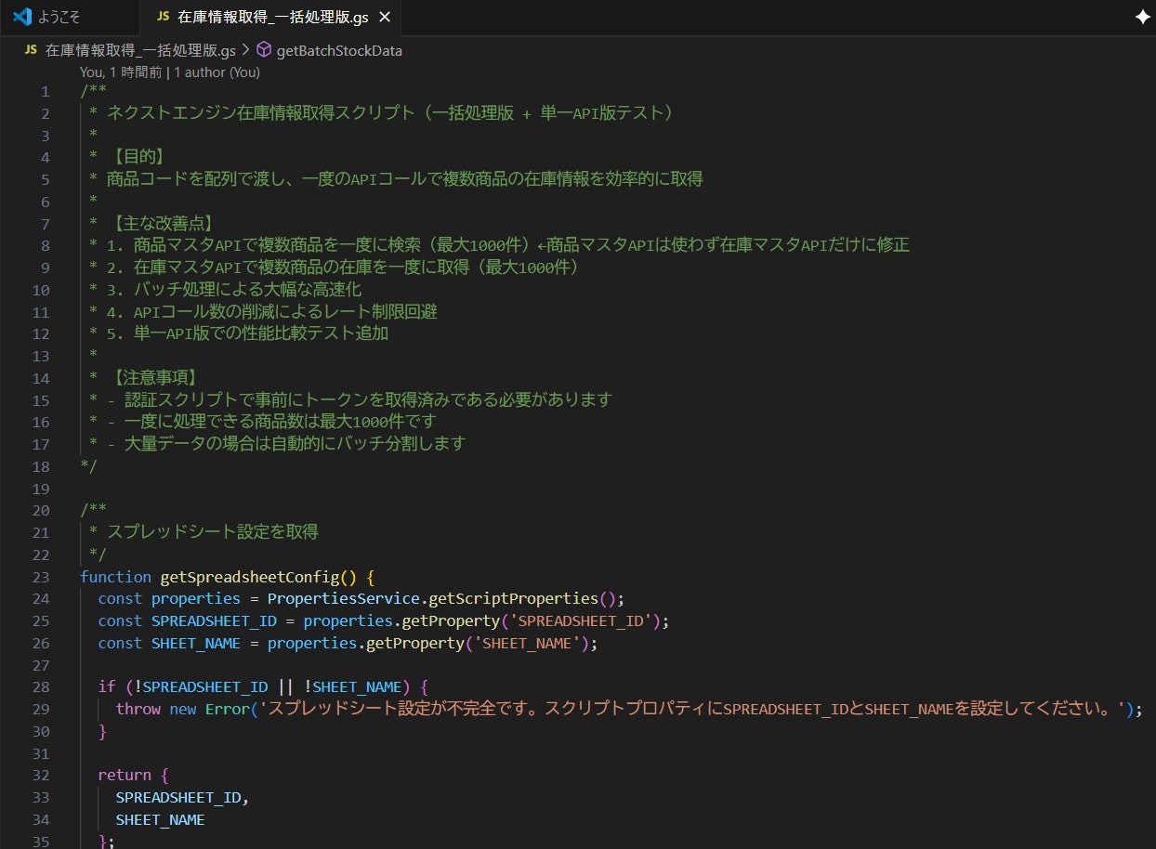Click the getScriptProperties method call
This screenshot has width=1156, height=849.
point(512,598)
